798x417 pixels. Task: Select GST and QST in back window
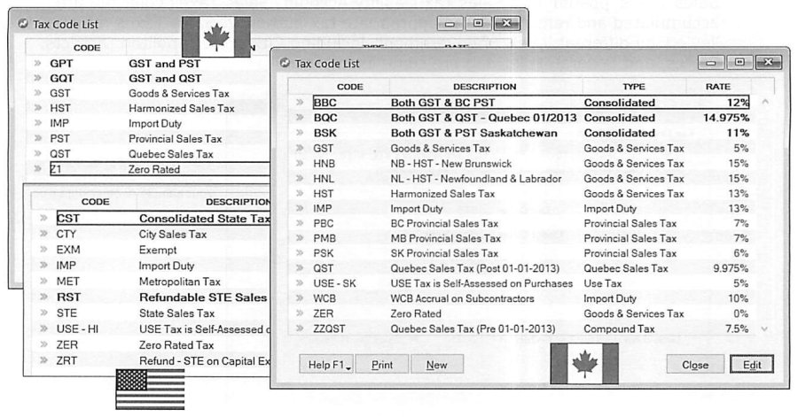click(x=165, y=78)
